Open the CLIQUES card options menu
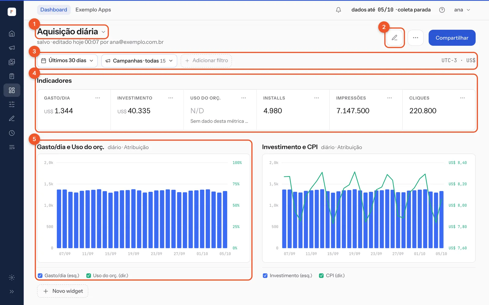 462,98
